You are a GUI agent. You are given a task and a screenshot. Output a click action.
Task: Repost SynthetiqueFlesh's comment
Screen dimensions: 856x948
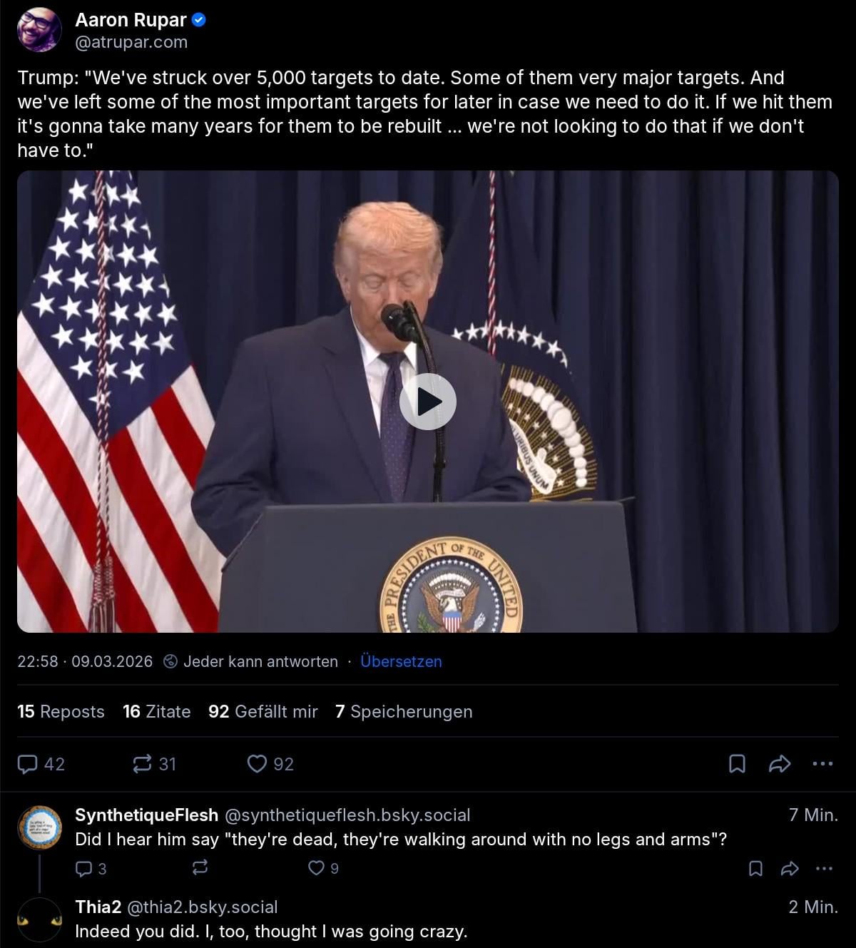tap(200, 868)
